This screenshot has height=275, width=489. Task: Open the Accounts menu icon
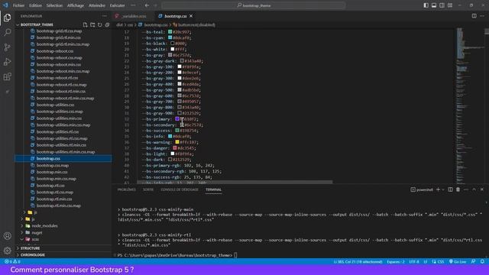7,236
